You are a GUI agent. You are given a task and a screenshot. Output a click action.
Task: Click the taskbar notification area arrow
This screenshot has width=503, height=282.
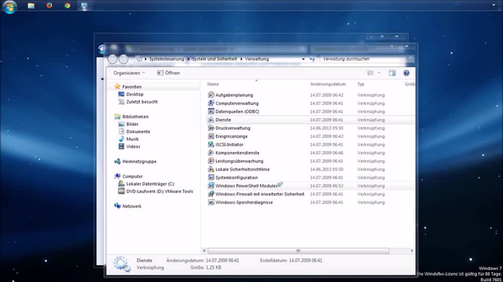coord(494,5)
